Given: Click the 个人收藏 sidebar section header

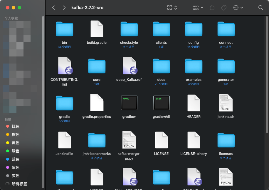Looking at the screenshot, I should pyautogui.click(x=11, y=18).
